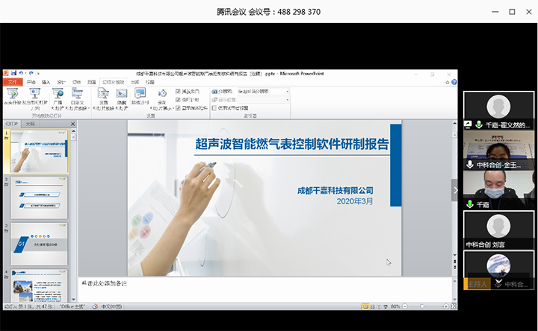Viewport: 538px width, 331px height.
Task: Collapse the participant video panel with the arrow
Action: [455, 190]
